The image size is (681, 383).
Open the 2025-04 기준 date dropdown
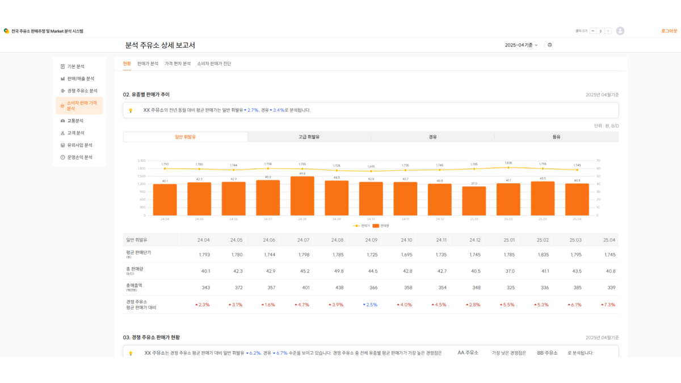[521, 45]
